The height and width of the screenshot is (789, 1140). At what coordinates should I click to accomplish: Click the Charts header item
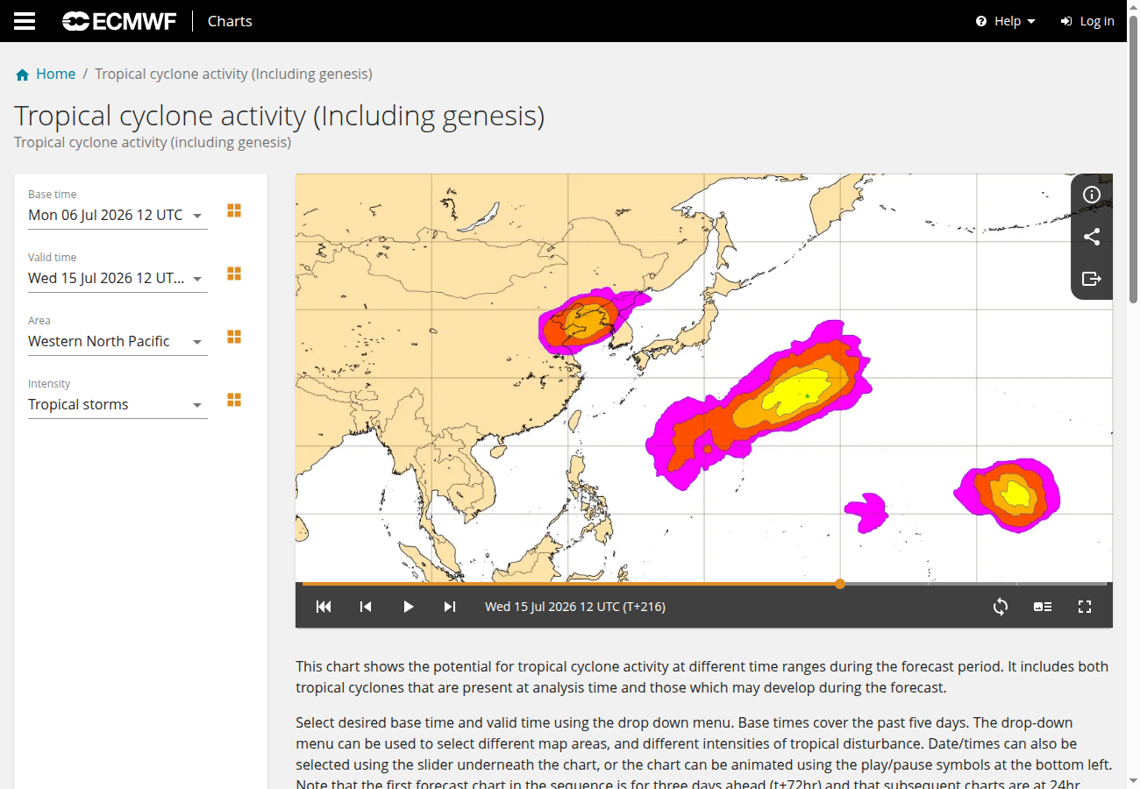(x=230, y=21)
